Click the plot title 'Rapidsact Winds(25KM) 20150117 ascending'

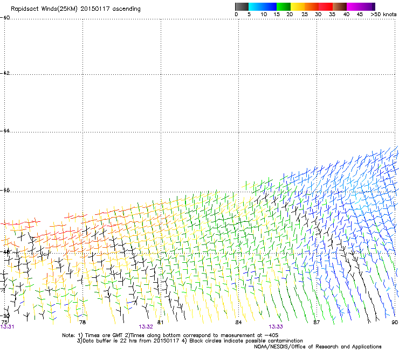[x=75, y=9]
